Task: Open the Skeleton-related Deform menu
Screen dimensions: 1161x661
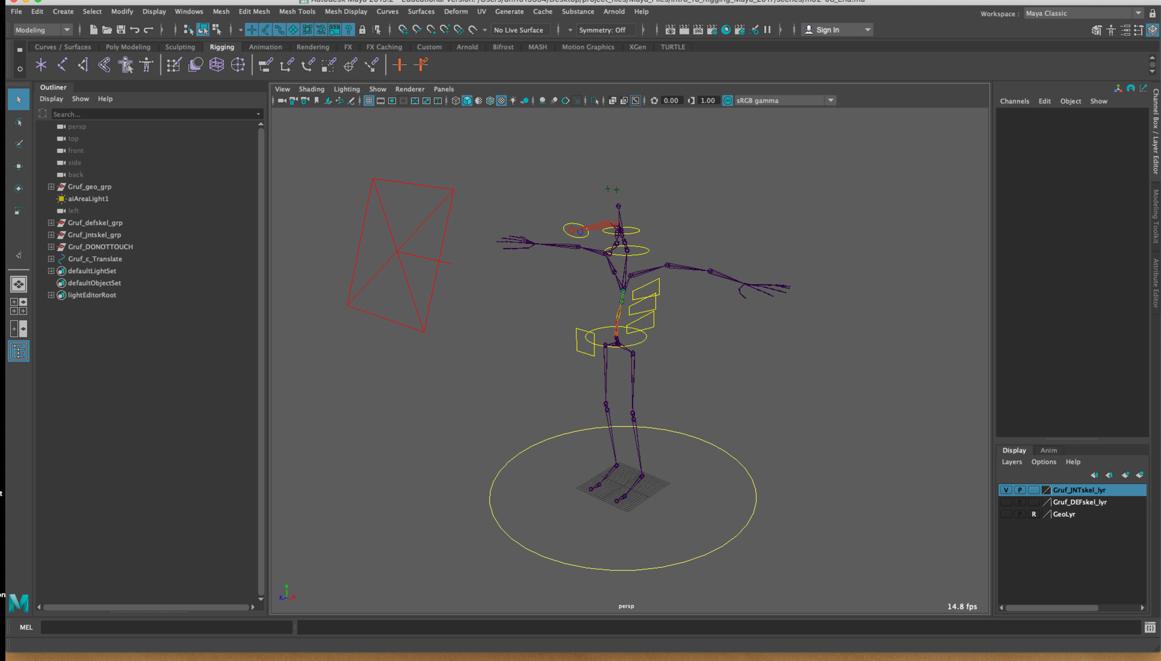Action: click(x=456, y=11)
